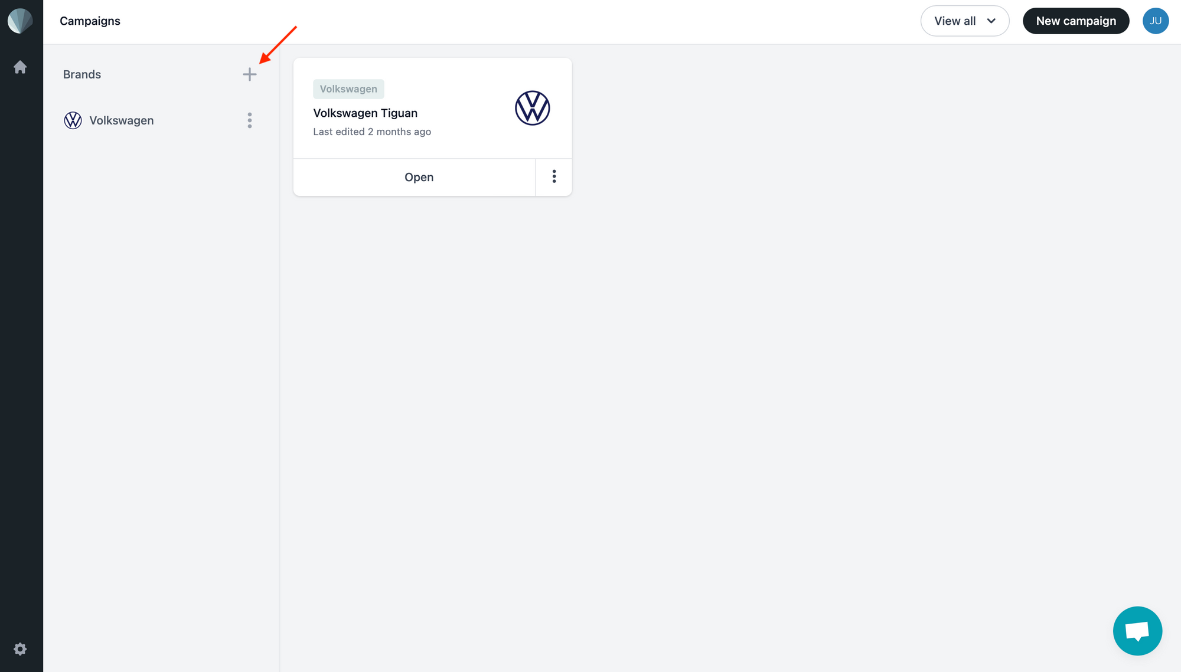This screenshot has width=1181, height=672.
Task: Expand the View all dropdown
Action: [965, 20]
